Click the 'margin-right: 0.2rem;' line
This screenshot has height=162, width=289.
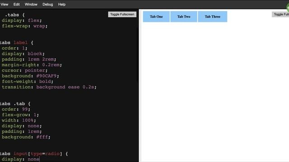click(x=32, y=65)
